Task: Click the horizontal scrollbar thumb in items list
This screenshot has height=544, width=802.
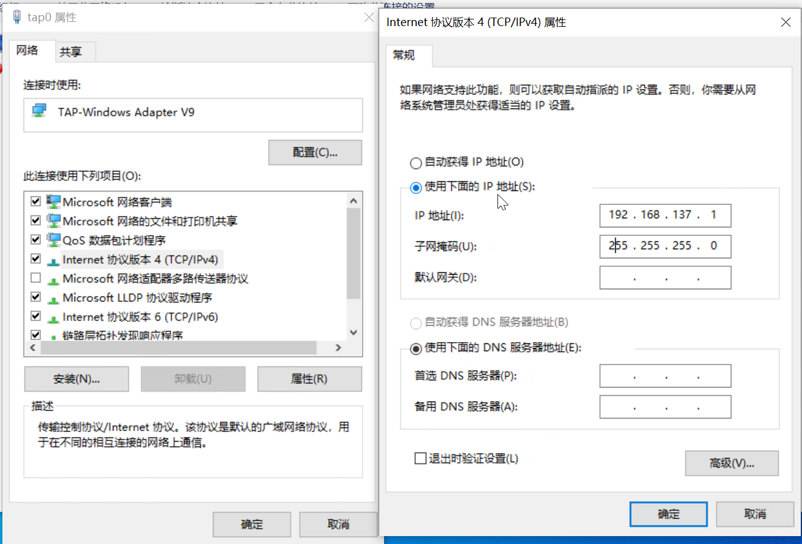Action: pos(179,348)
